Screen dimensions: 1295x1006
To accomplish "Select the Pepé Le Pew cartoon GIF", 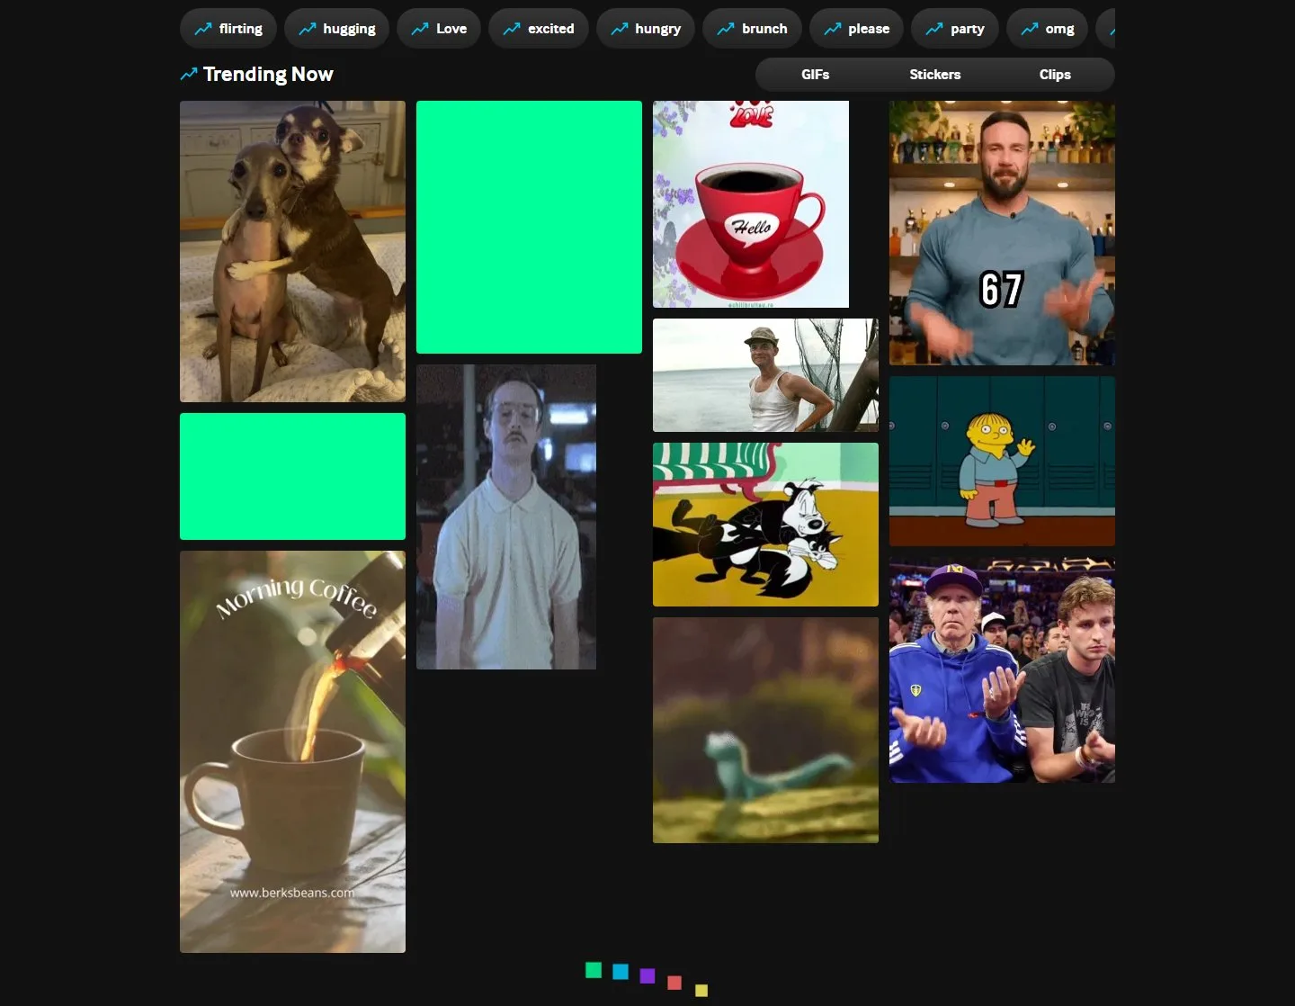I will point(765,525).
